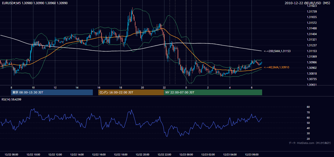Click the 12/23 06:00 bottom time label

251,155
